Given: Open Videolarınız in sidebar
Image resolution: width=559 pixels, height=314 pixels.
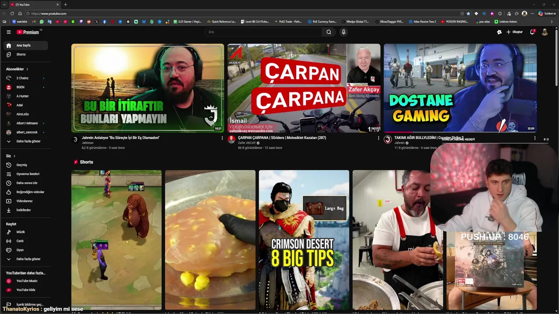Looking at the screenshot, I should (25, 201).
